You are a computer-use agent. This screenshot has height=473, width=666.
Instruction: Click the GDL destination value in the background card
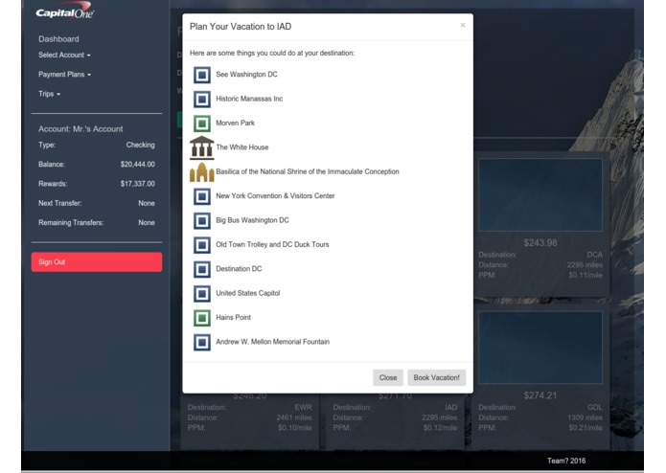coord(595,407)
